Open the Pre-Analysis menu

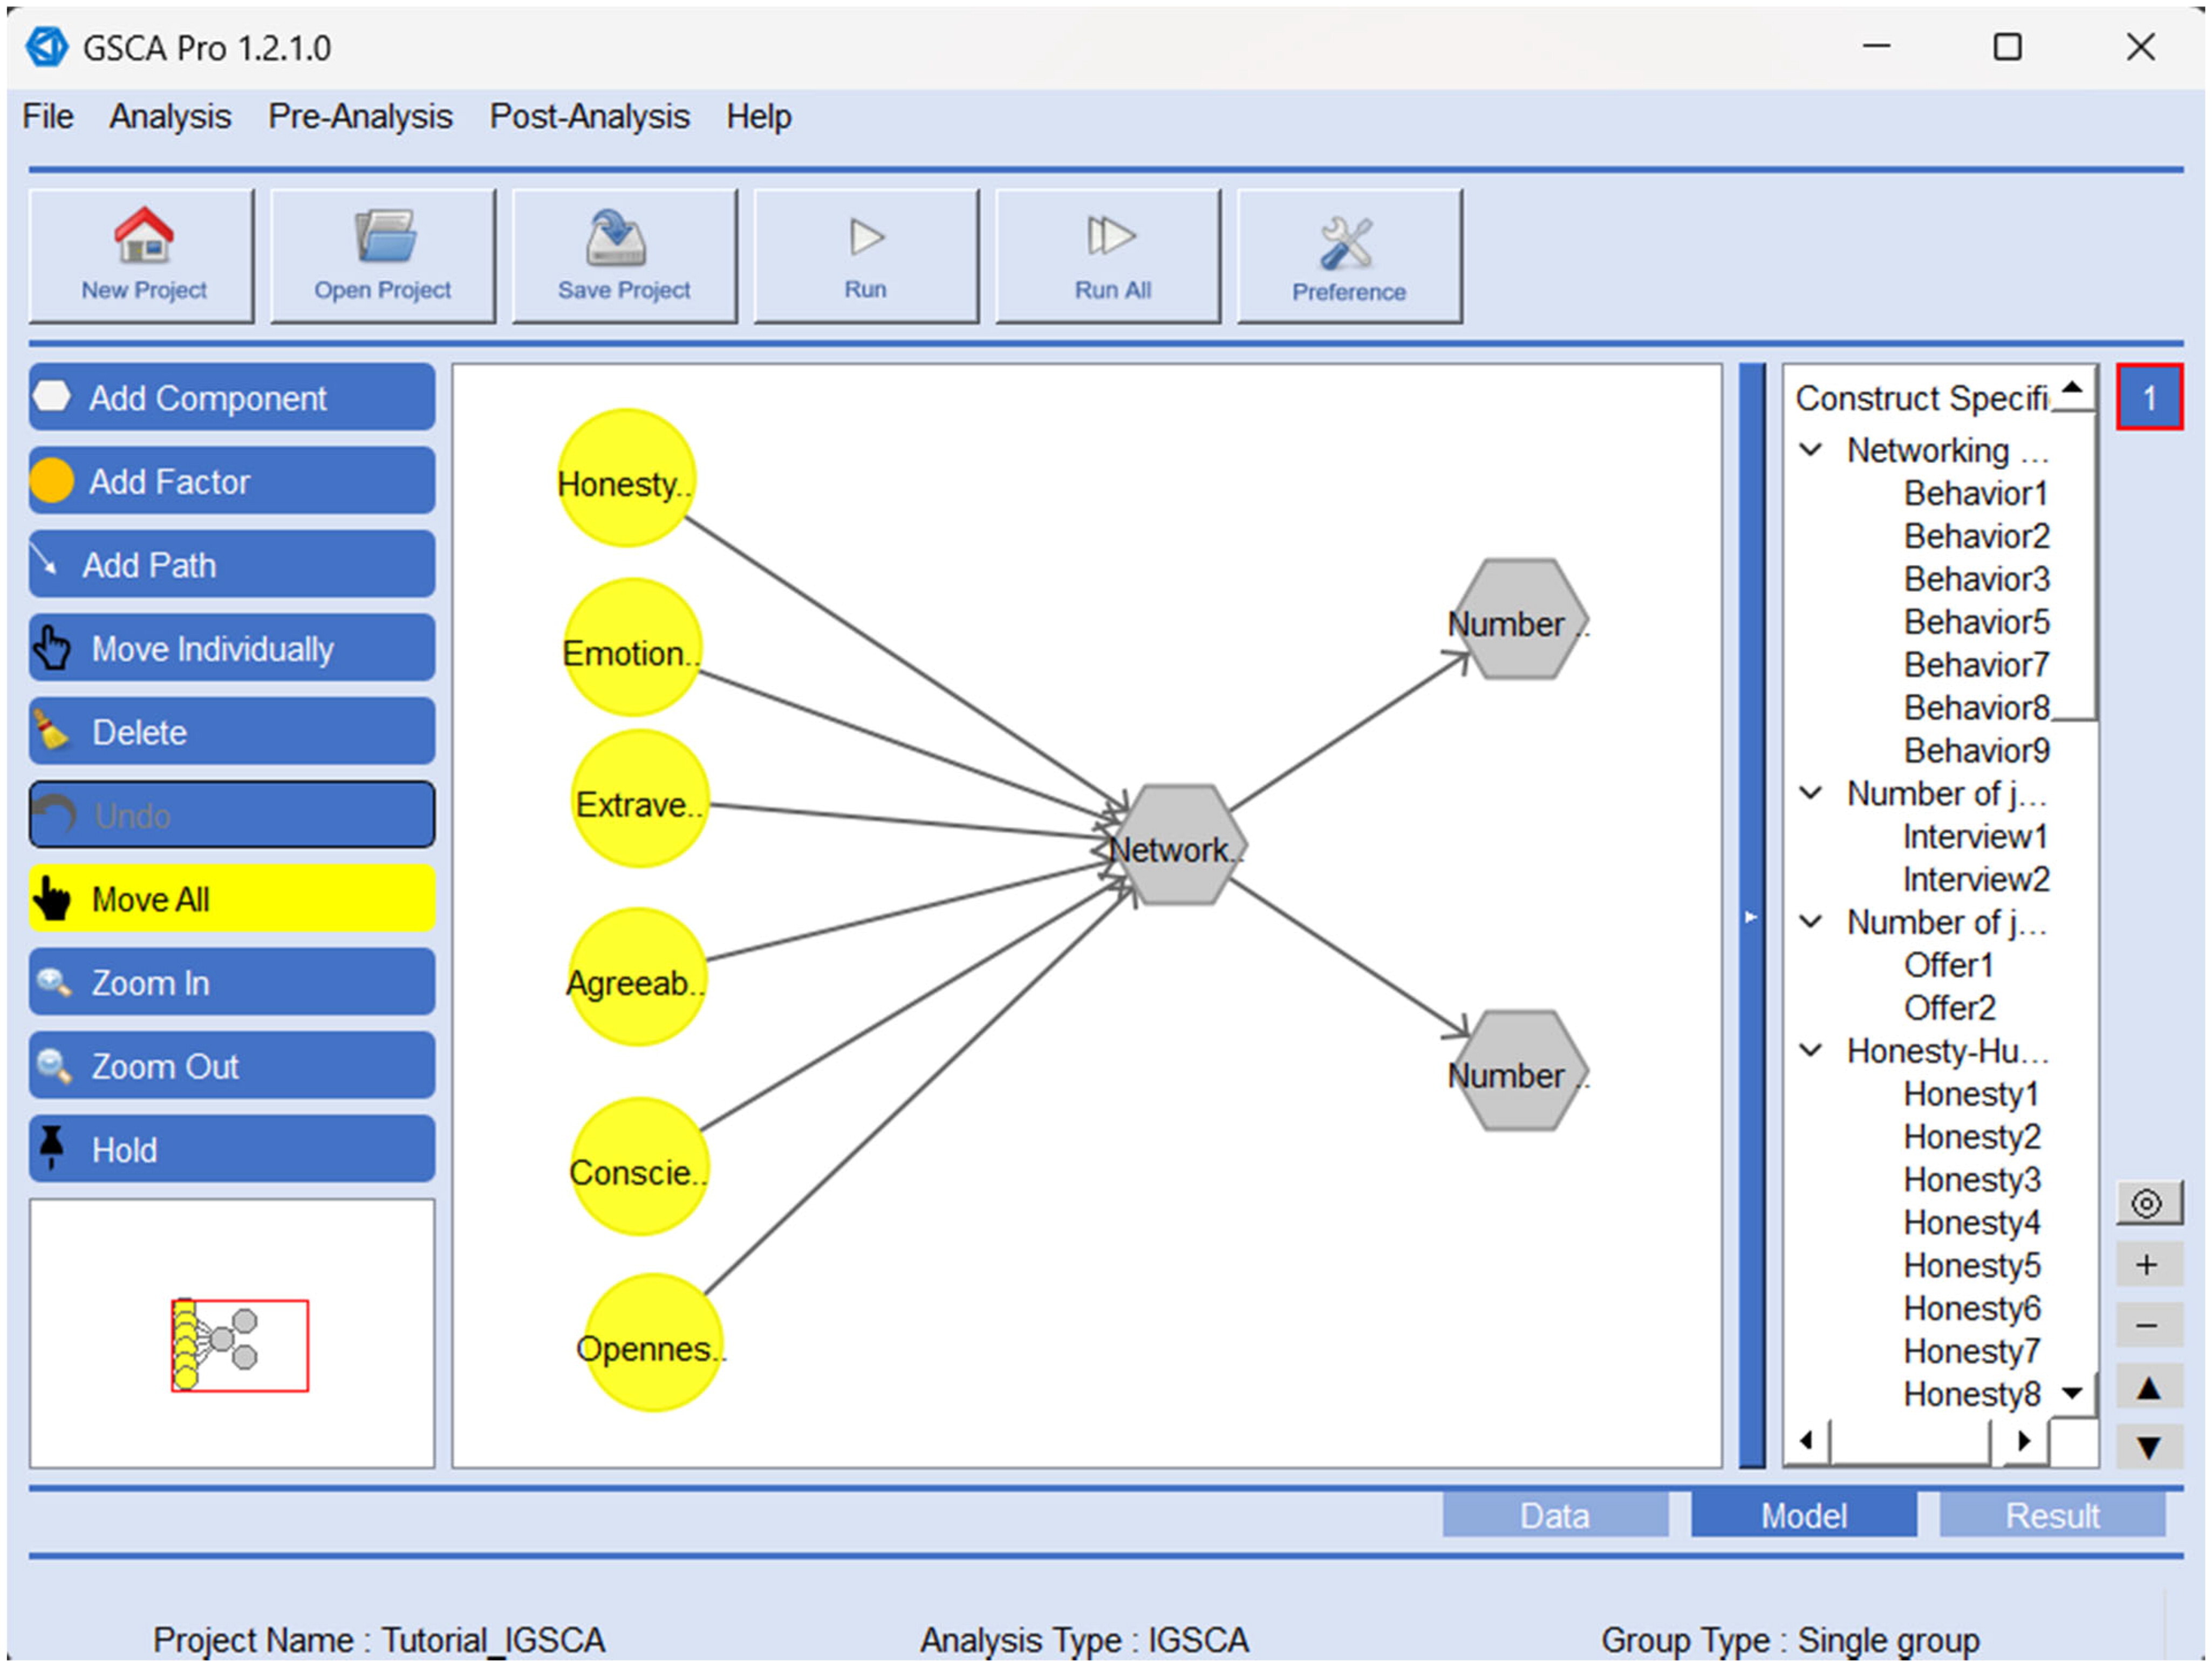click(x=360, y=117)
